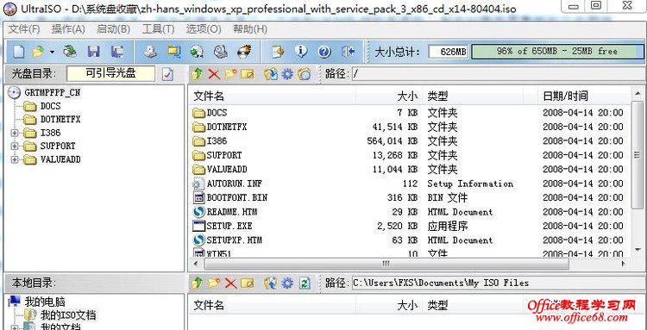Select DOTNETFX folder in disc tree
647x330 pixels.
click(60, 120)
